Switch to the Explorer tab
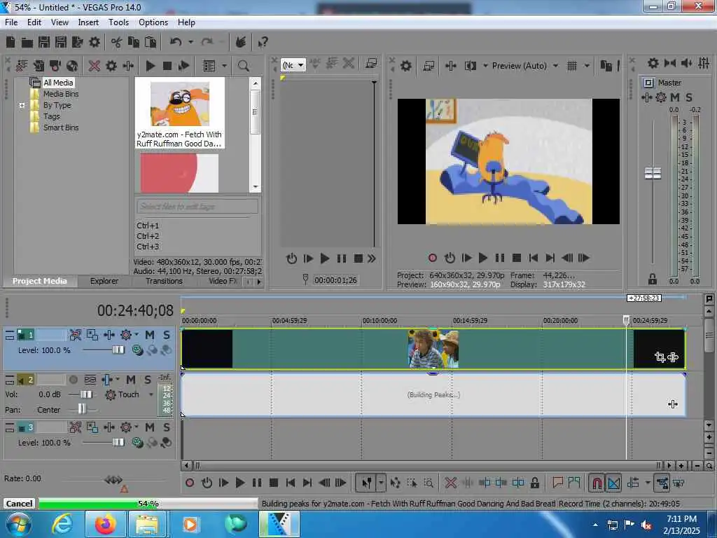 click(x=104, y=281)
